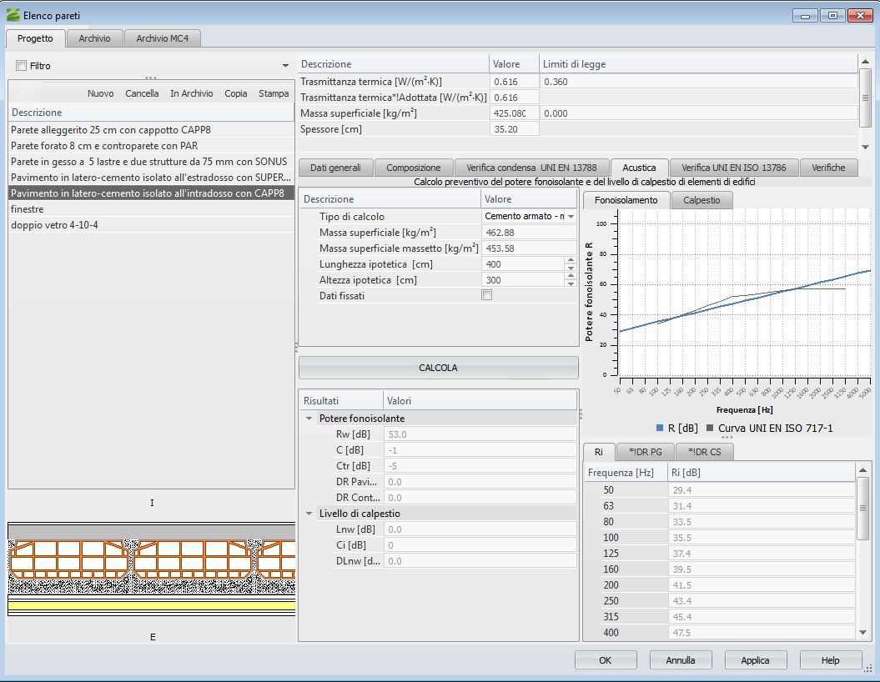Open the Composizione tab

[x=413, y=168]
